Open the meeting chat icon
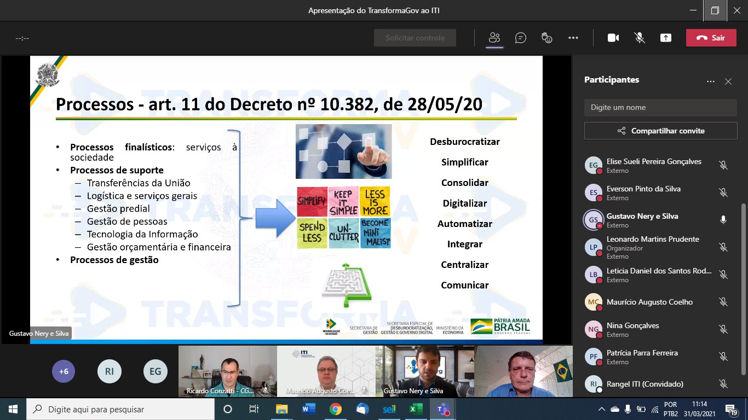748x420 pixels. click(x=520, y=38)
